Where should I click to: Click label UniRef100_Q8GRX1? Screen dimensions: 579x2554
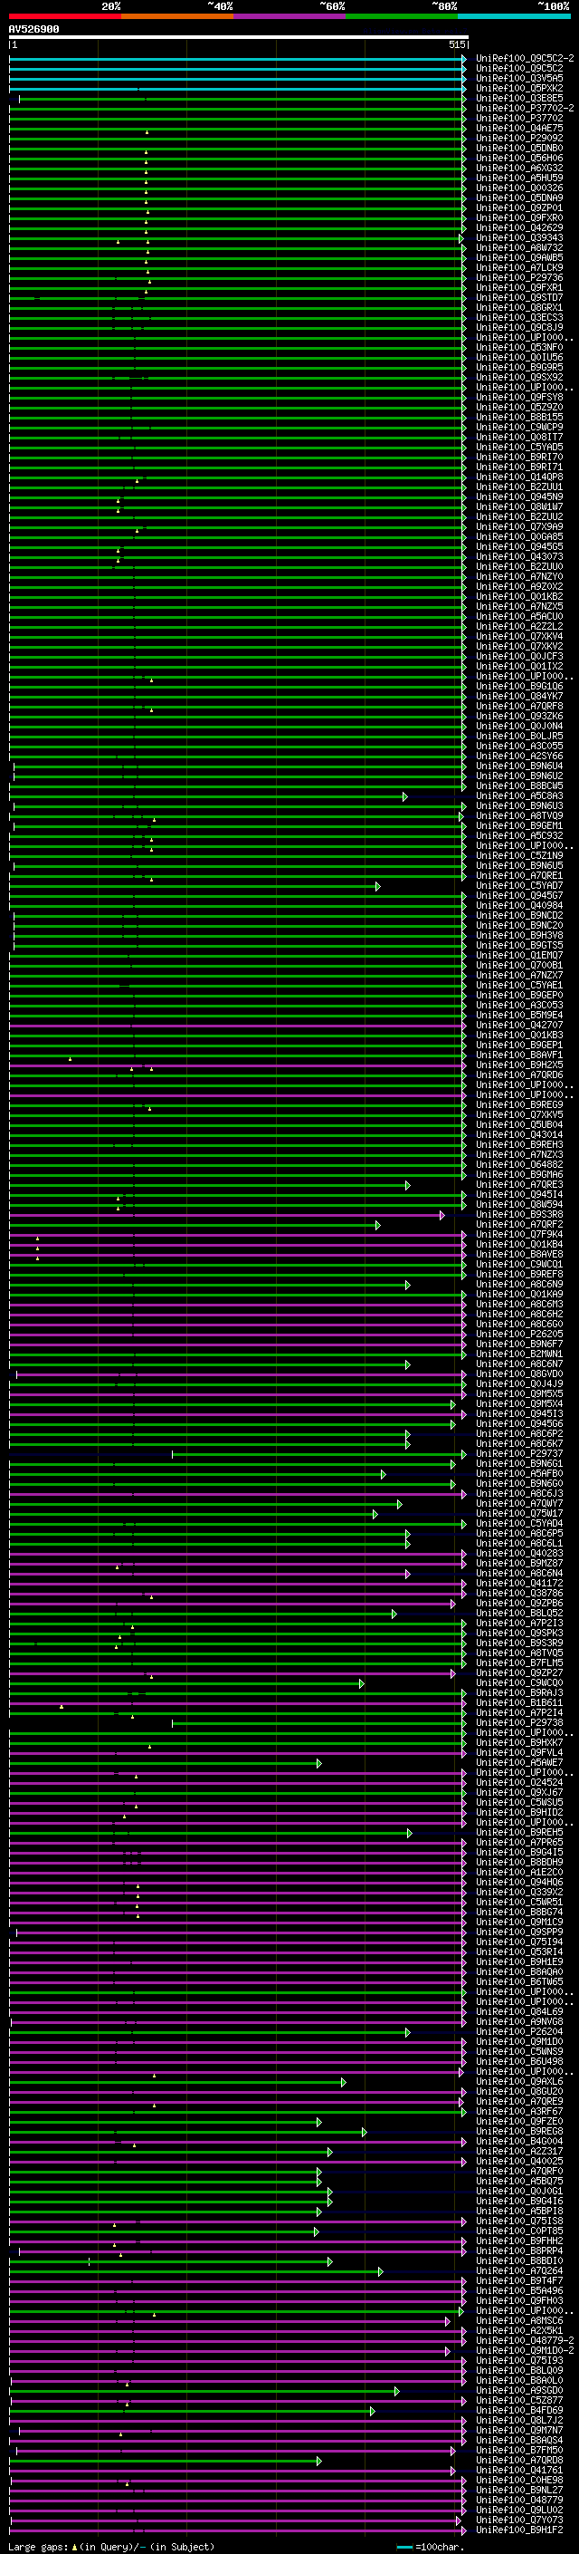click(x=519, y=307)
